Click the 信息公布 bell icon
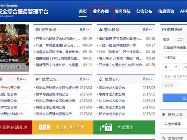The image size is (187, 140). click(101, 79)
